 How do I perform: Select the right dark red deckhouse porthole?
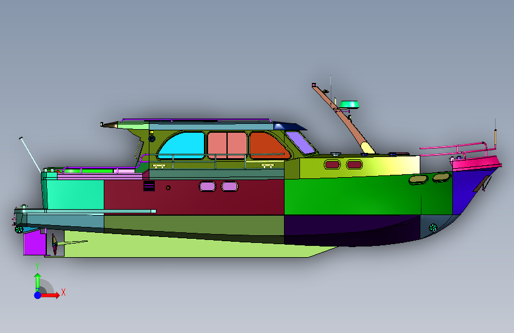coord(355,164)
